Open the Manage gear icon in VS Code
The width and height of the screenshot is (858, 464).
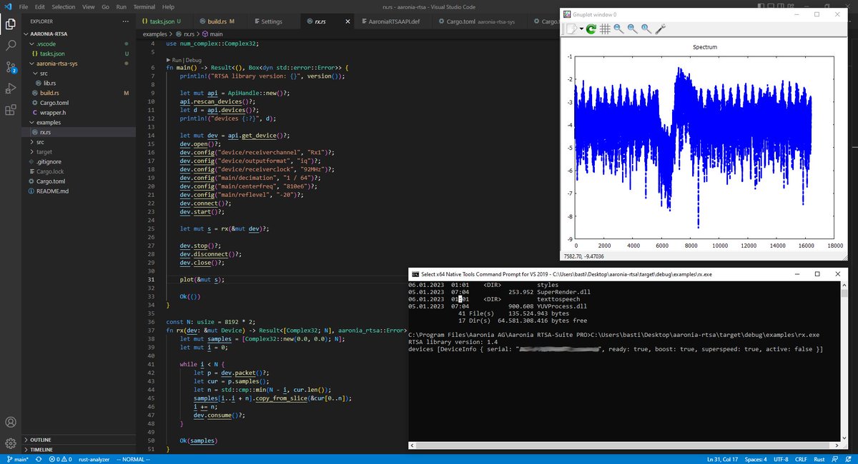point(11,443)
